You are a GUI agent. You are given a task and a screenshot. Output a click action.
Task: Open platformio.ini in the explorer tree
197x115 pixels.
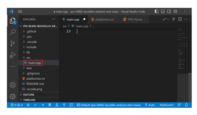coord(39,79)
